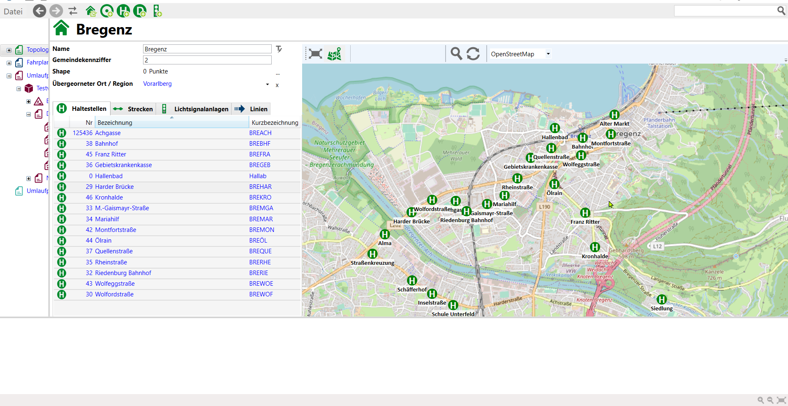Click the edit text icon beside Name field
This screenshot has height=406, width=788.
[x=279, y=49]
